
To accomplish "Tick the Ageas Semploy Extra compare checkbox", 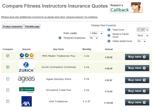I will click(x=8, y=79).
